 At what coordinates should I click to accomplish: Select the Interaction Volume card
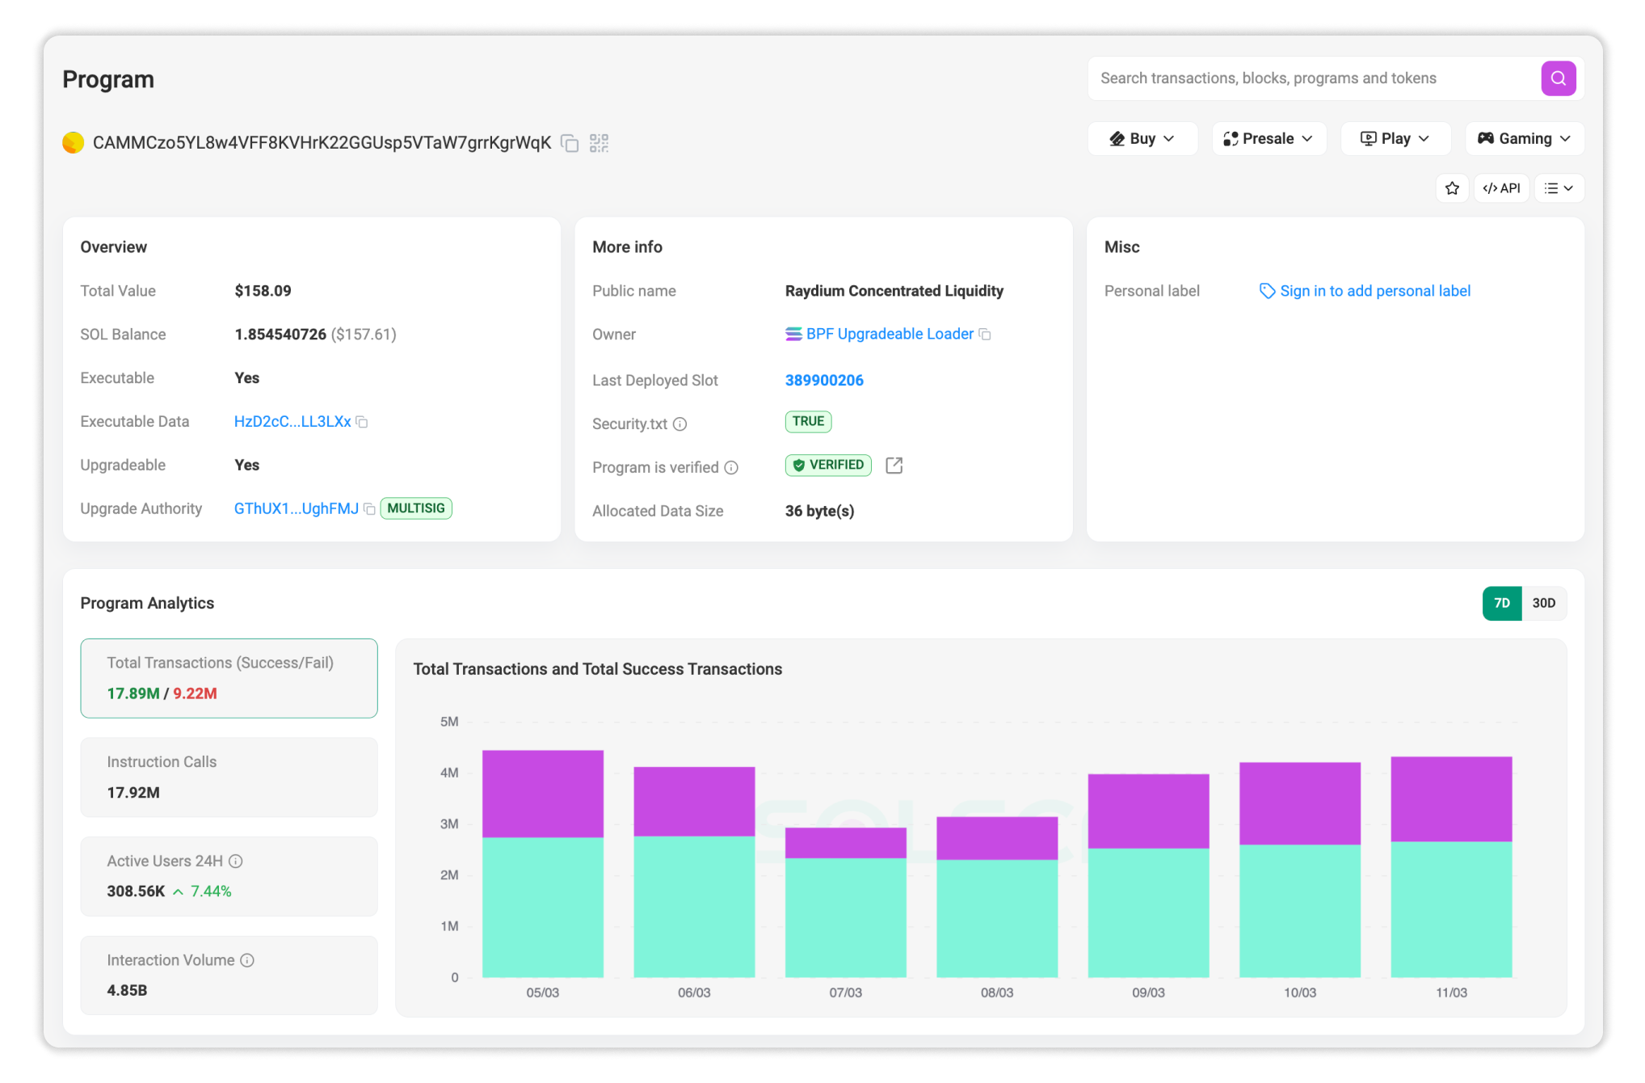[229, 975]
